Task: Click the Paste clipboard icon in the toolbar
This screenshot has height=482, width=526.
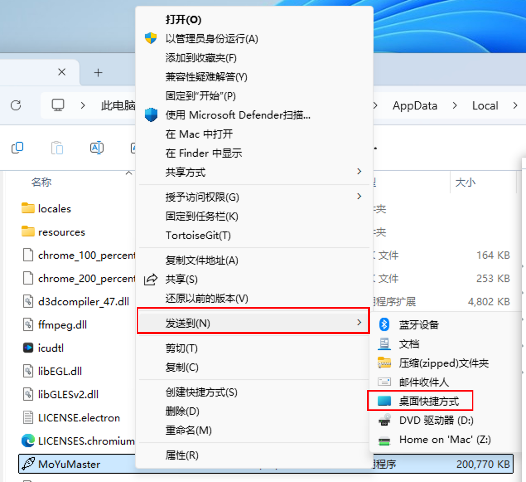Action: coord(57,148)
